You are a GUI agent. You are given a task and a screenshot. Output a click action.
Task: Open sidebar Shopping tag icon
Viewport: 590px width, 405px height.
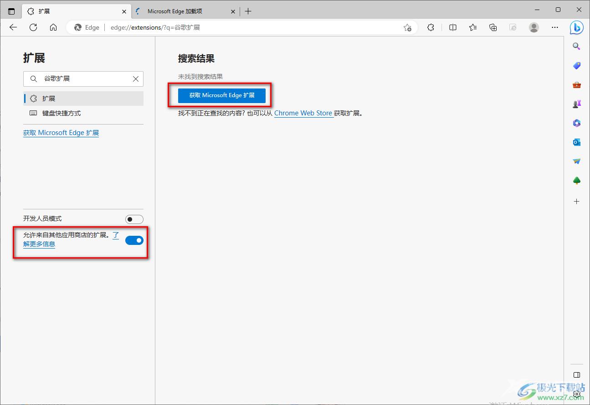tap(576, 66)
